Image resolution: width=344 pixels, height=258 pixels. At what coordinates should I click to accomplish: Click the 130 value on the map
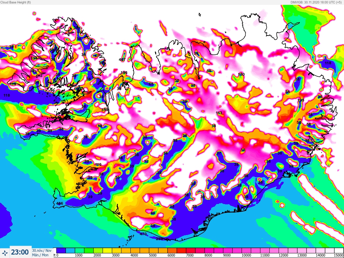coord(241,74)
